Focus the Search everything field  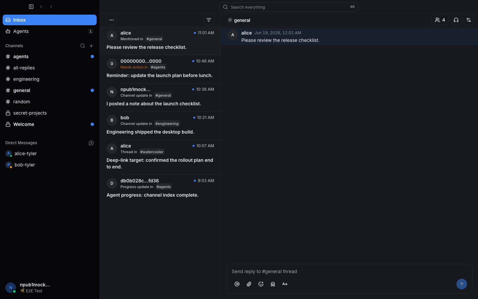288,7
